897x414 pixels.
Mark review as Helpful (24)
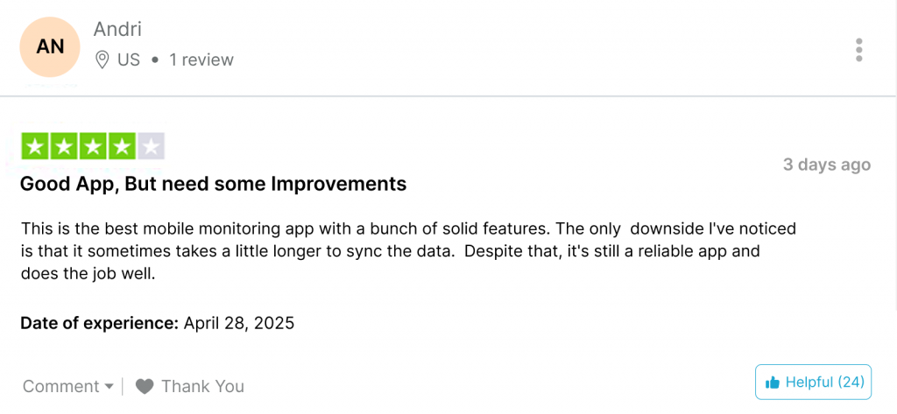coord(814,382)
